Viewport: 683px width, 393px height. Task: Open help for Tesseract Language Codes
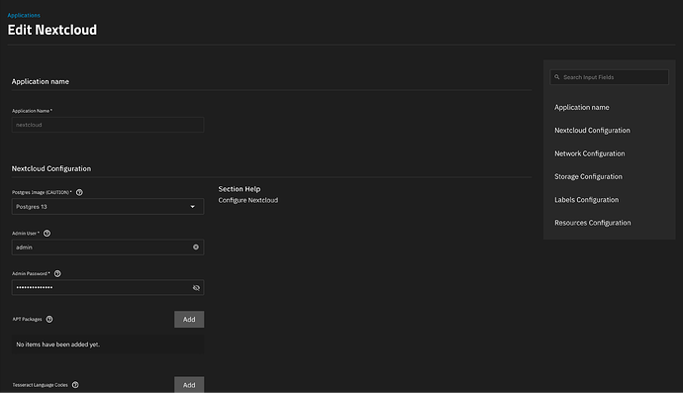pyautogui.click(x=75, y=385)
